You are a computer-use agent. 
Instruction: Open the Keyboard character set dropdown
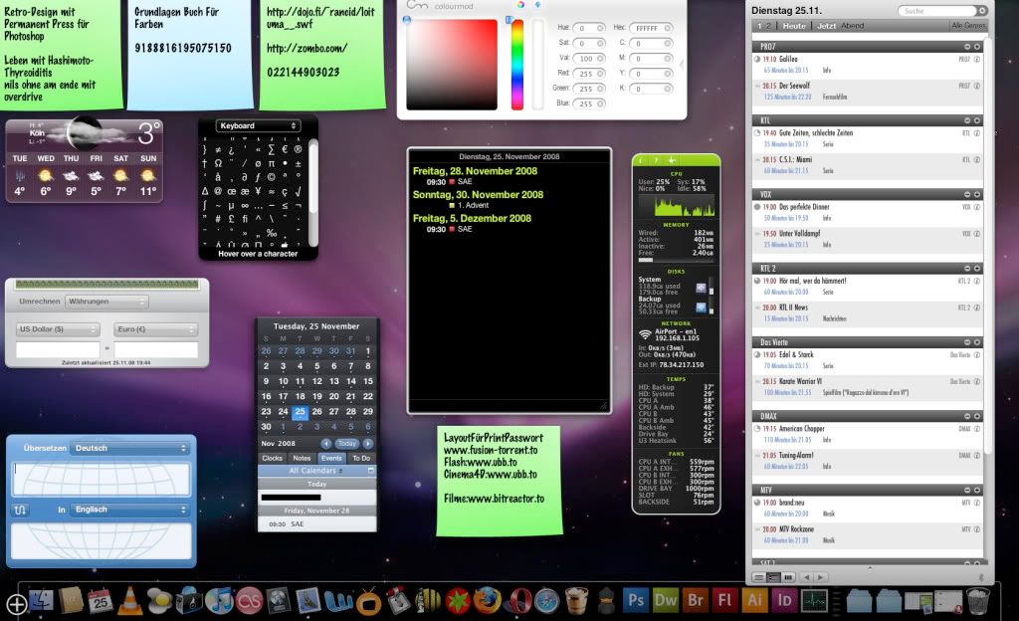click(258, 125)
